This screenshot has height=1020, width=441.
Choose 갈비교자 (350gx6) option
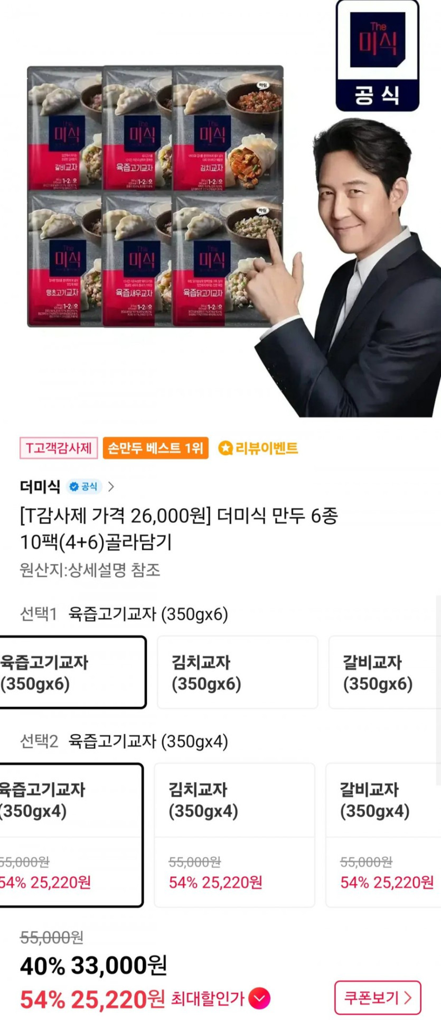click(x=384, y=672)
